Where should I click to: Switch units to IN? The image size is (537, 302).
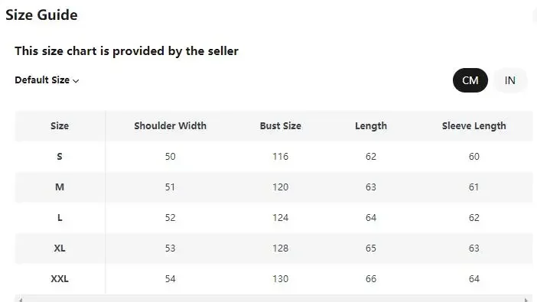(509, 80)
